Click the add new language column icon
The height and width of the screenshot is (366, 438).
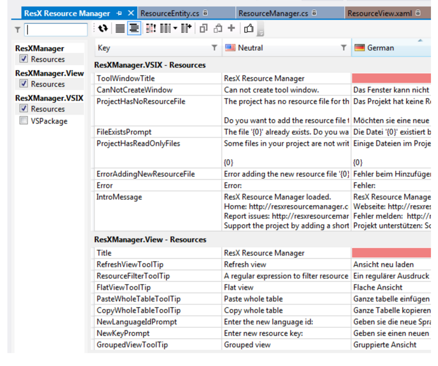[x=186, y=28]
